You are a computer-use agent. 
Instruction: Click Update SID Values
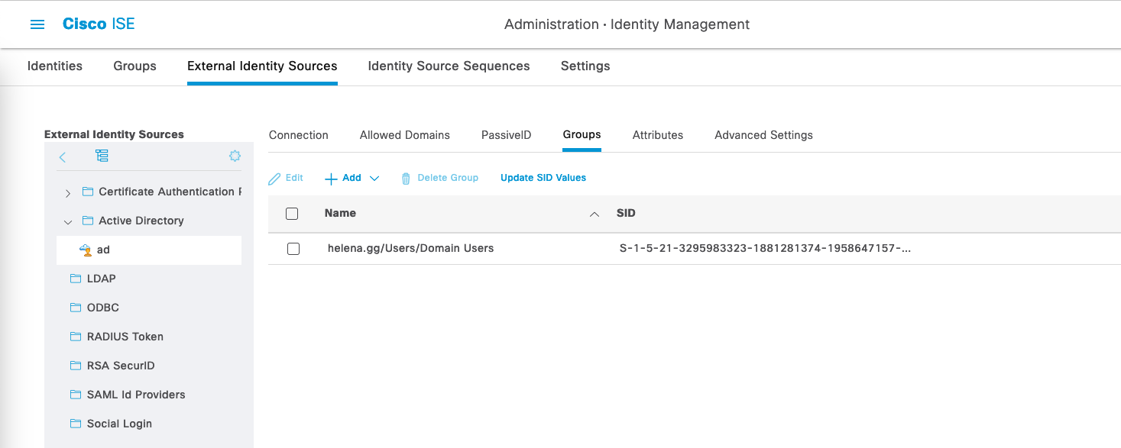coord(543,178)
